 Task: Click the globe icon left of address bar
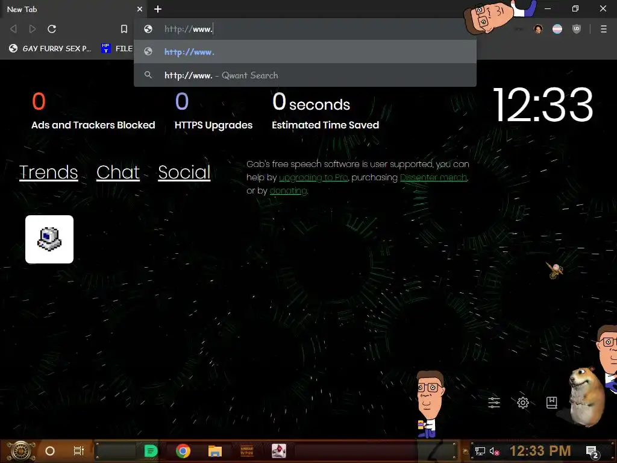click(x=148, y=29)
